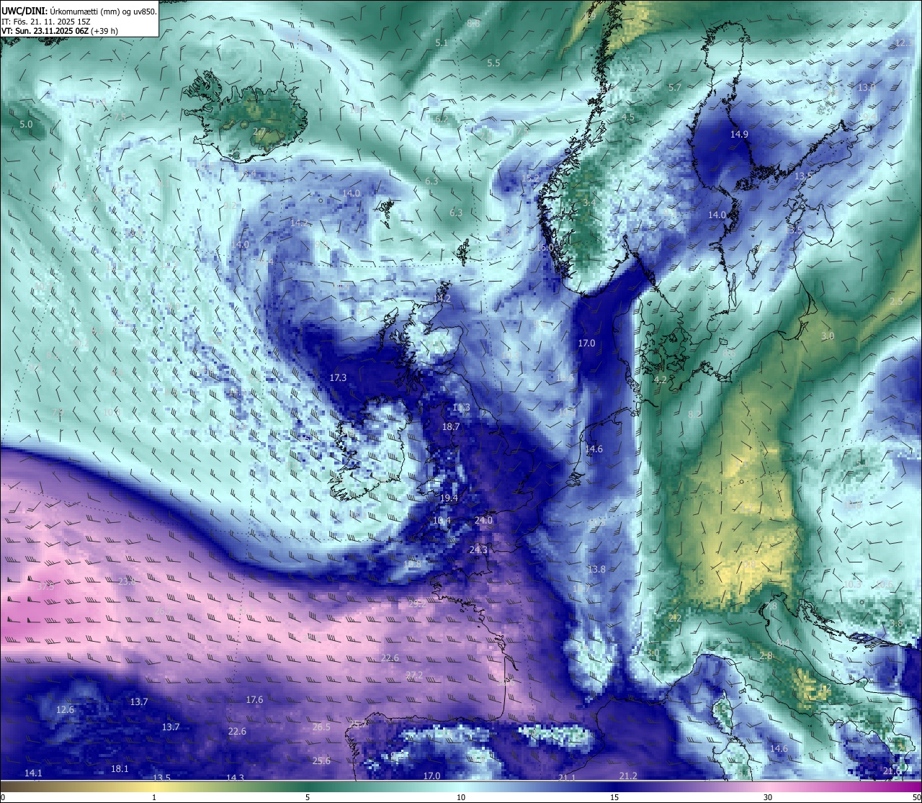Click the '5.5' value in the Norwegian Sea

[493, 63]
